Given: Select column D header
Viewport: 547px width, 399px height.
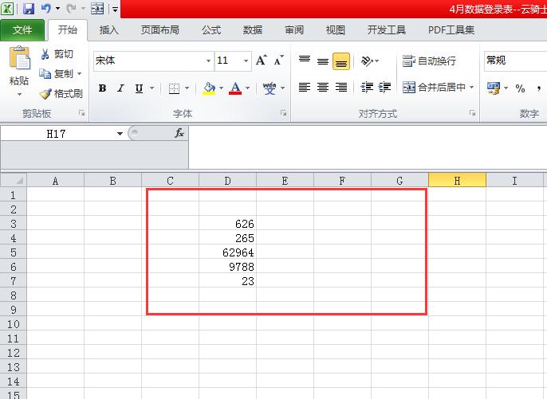Looking at the screenshot, I should [227, 181].
